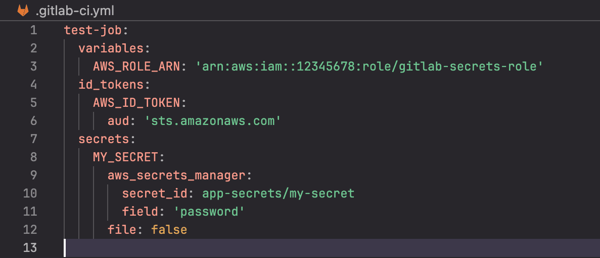Select the .gitlab-ci.yml file tab

(66, 11)
